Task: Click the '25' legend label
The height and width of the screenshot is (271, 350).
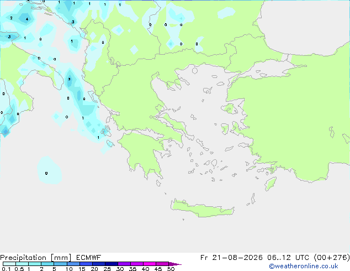Action: [107, 269]
